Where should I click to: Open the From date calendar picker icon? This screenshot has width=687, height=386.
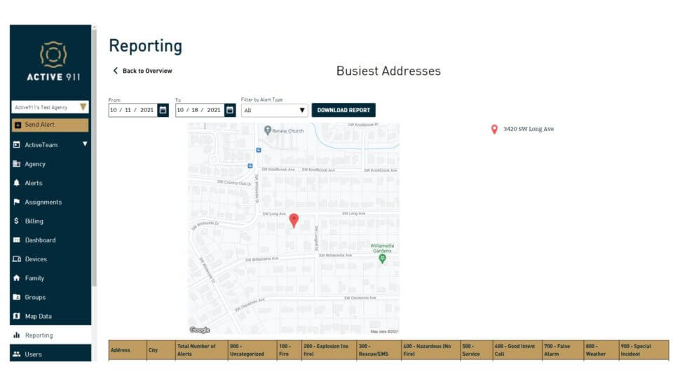point(163,110)
